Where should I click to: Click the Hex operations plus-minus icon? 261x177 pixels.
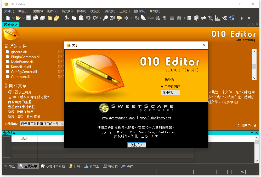coord(211,18)
